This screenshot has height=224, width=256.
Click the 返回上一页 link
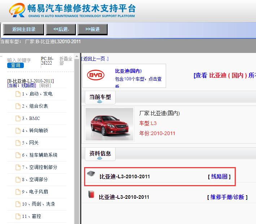click(95, 59)
